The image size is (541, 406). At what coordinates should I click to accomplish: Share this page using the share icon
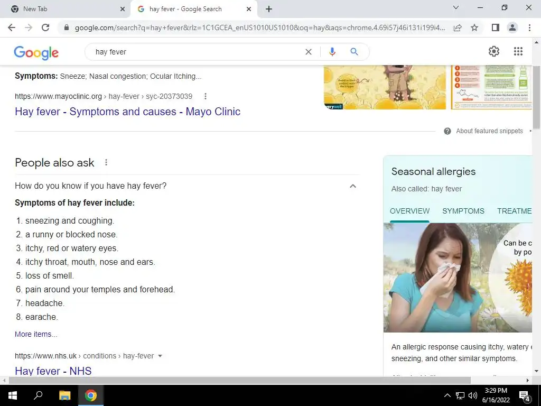458,27
